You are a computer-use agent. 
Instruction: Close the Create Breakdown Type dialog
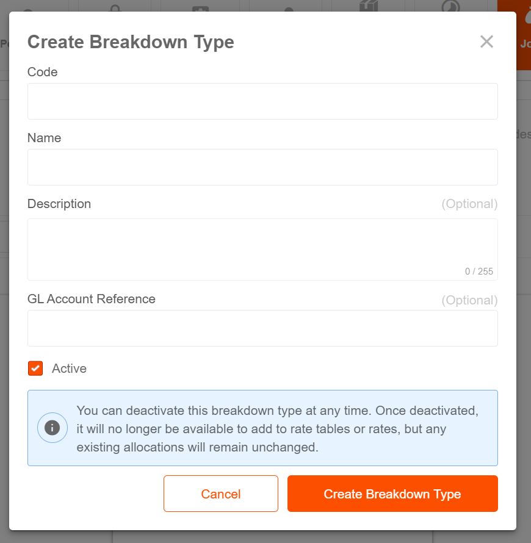[x=486, y=41]
